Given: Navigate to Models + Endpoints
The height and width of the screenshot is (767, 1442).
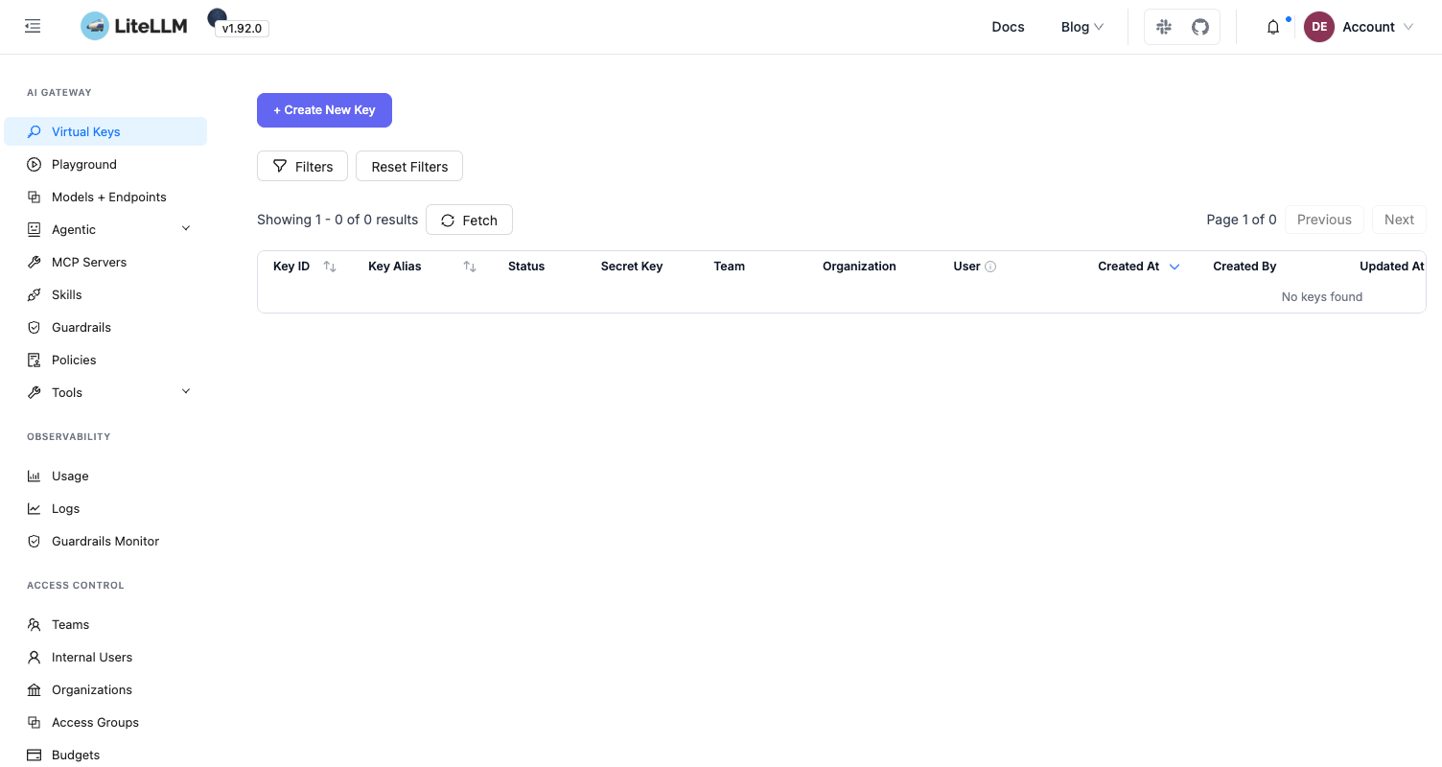Looking at the screenshot, I should [105, 197].
